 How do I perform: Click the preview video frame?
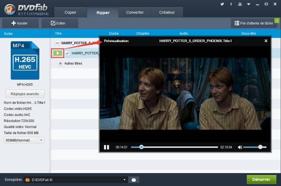pyautogui.click(x=185, y=93)
